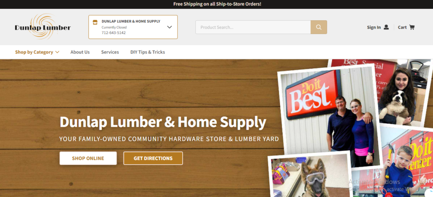The height and width of the screenshot is (197, 433).
Task: Click the Dunlap Lumber swirl logo
Action: pos(43,27)
